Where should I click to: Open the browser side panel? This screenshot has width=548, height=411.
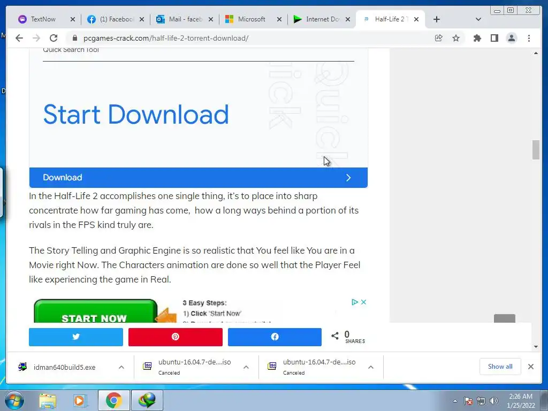494,38
